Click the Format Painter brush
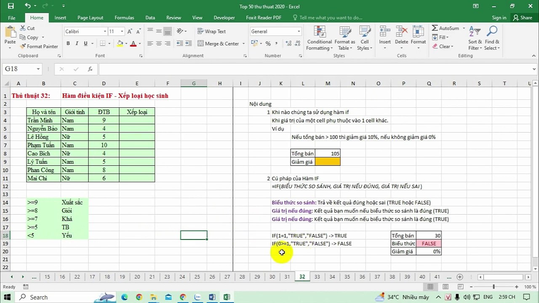The height and width of the screenshot is (303, 539). pyautogui.click(x=23, y=46)
